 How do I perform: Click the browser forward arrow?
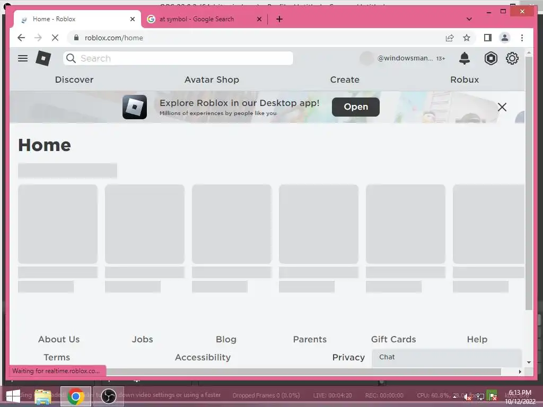[x=38, y=38]
